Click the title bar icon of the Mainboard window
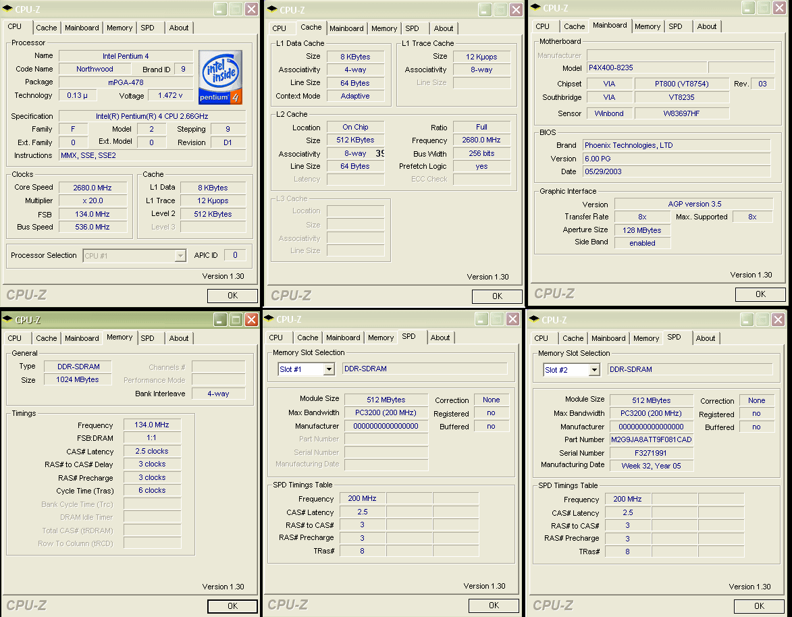Image resolution: width=792 pixels, height=617 pixels. (x=535, y=8)
